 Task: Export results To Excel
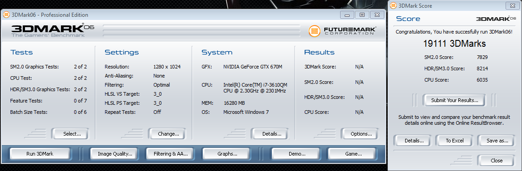pos(455,141)
